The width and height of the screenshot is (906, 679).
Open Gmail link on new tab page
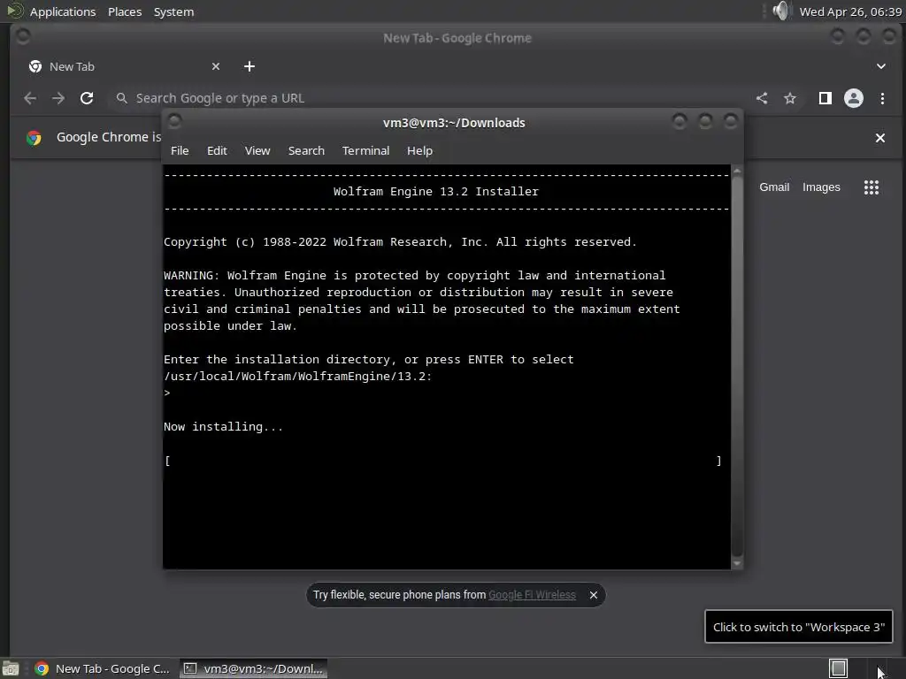click(774, 187)
